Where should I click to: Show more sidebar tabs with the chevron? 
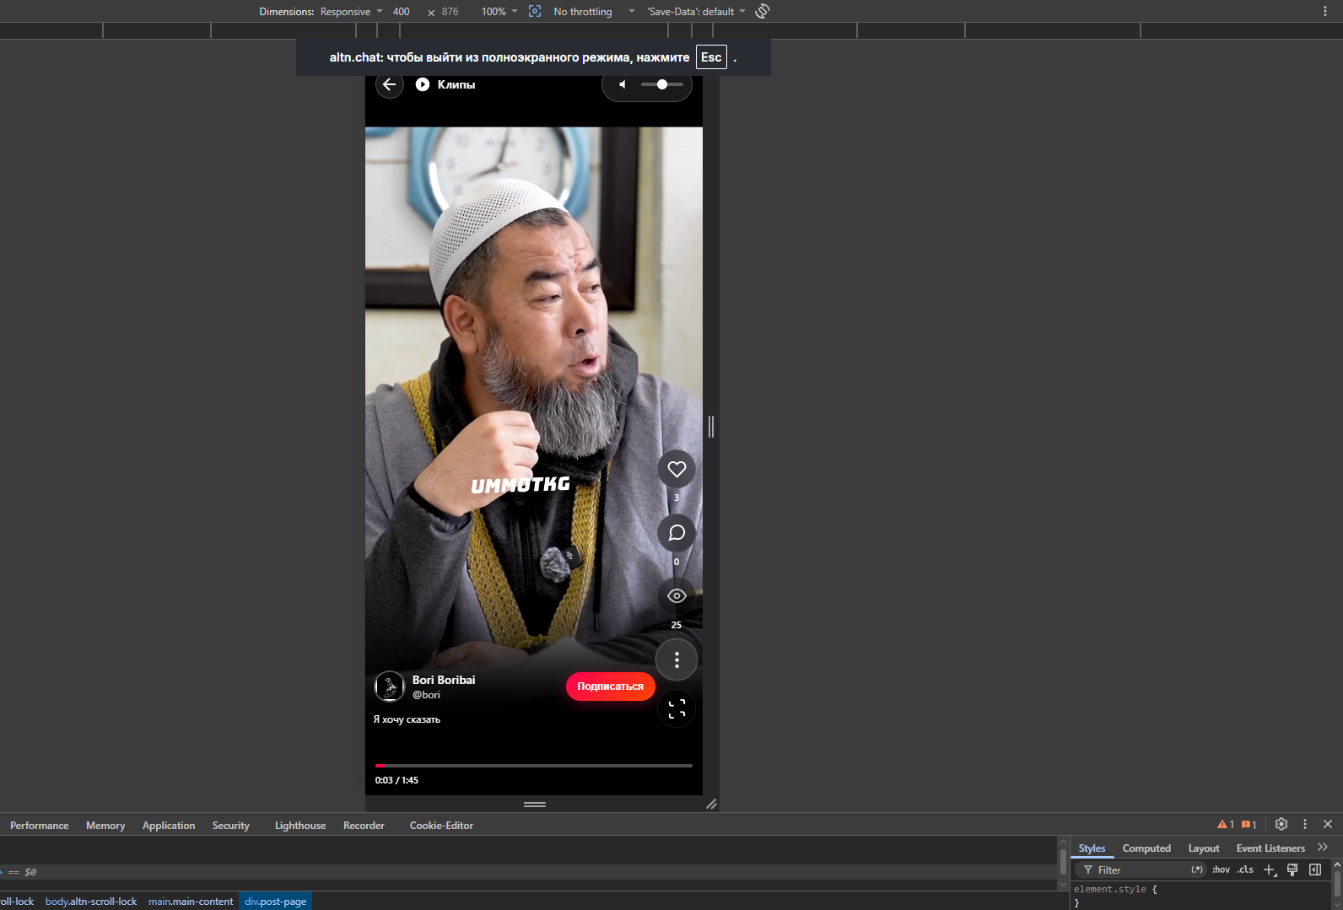click(x=1323, y=848)
